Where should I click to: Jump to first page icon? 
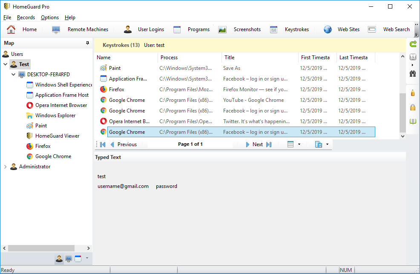click(x=103, y=144)
